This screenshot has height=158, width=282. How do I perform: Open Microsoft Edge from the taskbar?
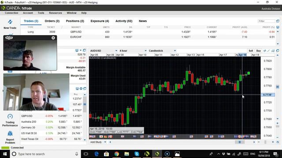coord(96,154)
